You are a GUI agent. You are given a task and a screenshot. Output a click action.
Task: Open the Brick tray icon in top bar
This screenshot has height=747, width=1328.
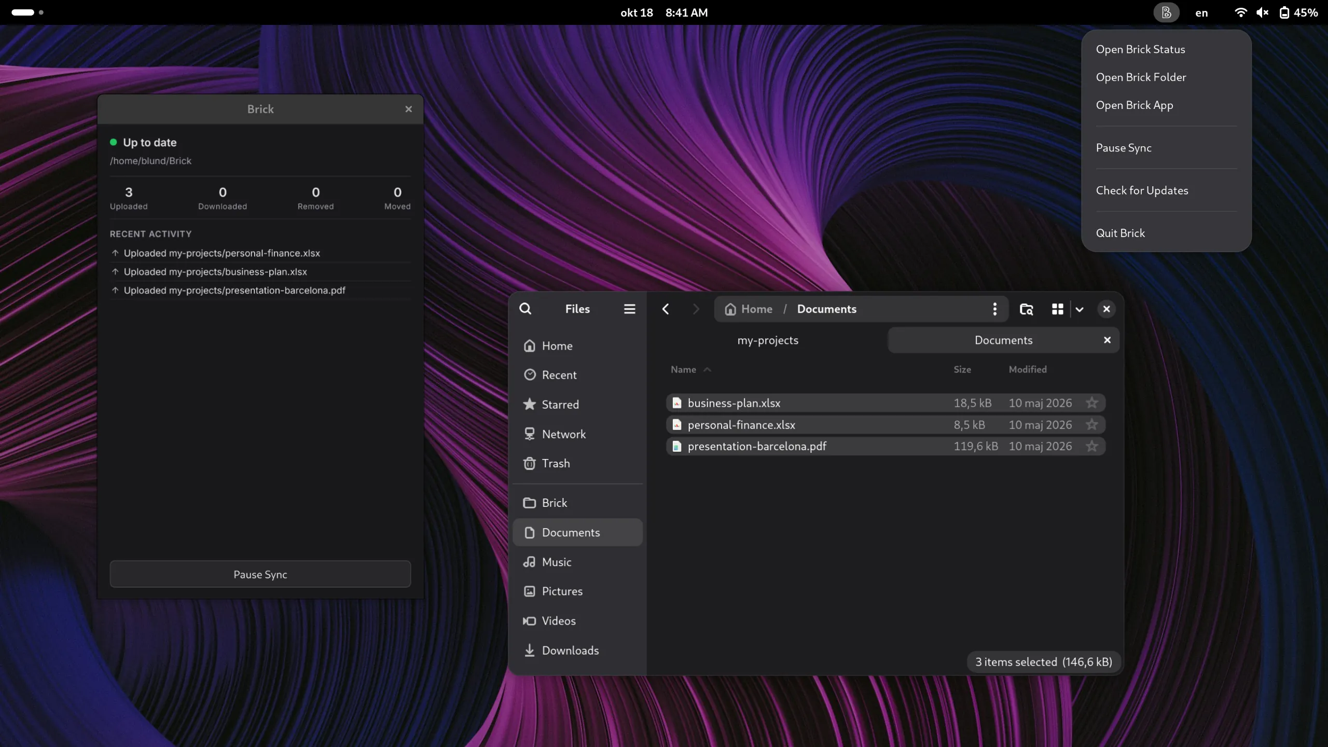point(1166,12)
